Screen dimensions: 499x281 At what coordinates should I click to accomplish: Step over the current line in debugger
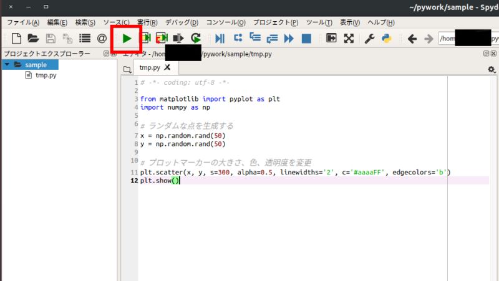click(x=238, y=38)
